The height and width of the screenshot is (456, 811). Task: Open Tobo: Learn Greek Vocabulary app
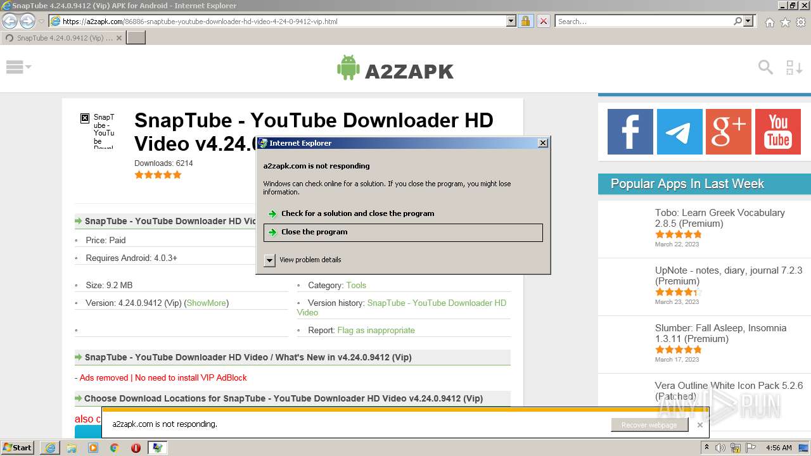click(x=720, y=218)
